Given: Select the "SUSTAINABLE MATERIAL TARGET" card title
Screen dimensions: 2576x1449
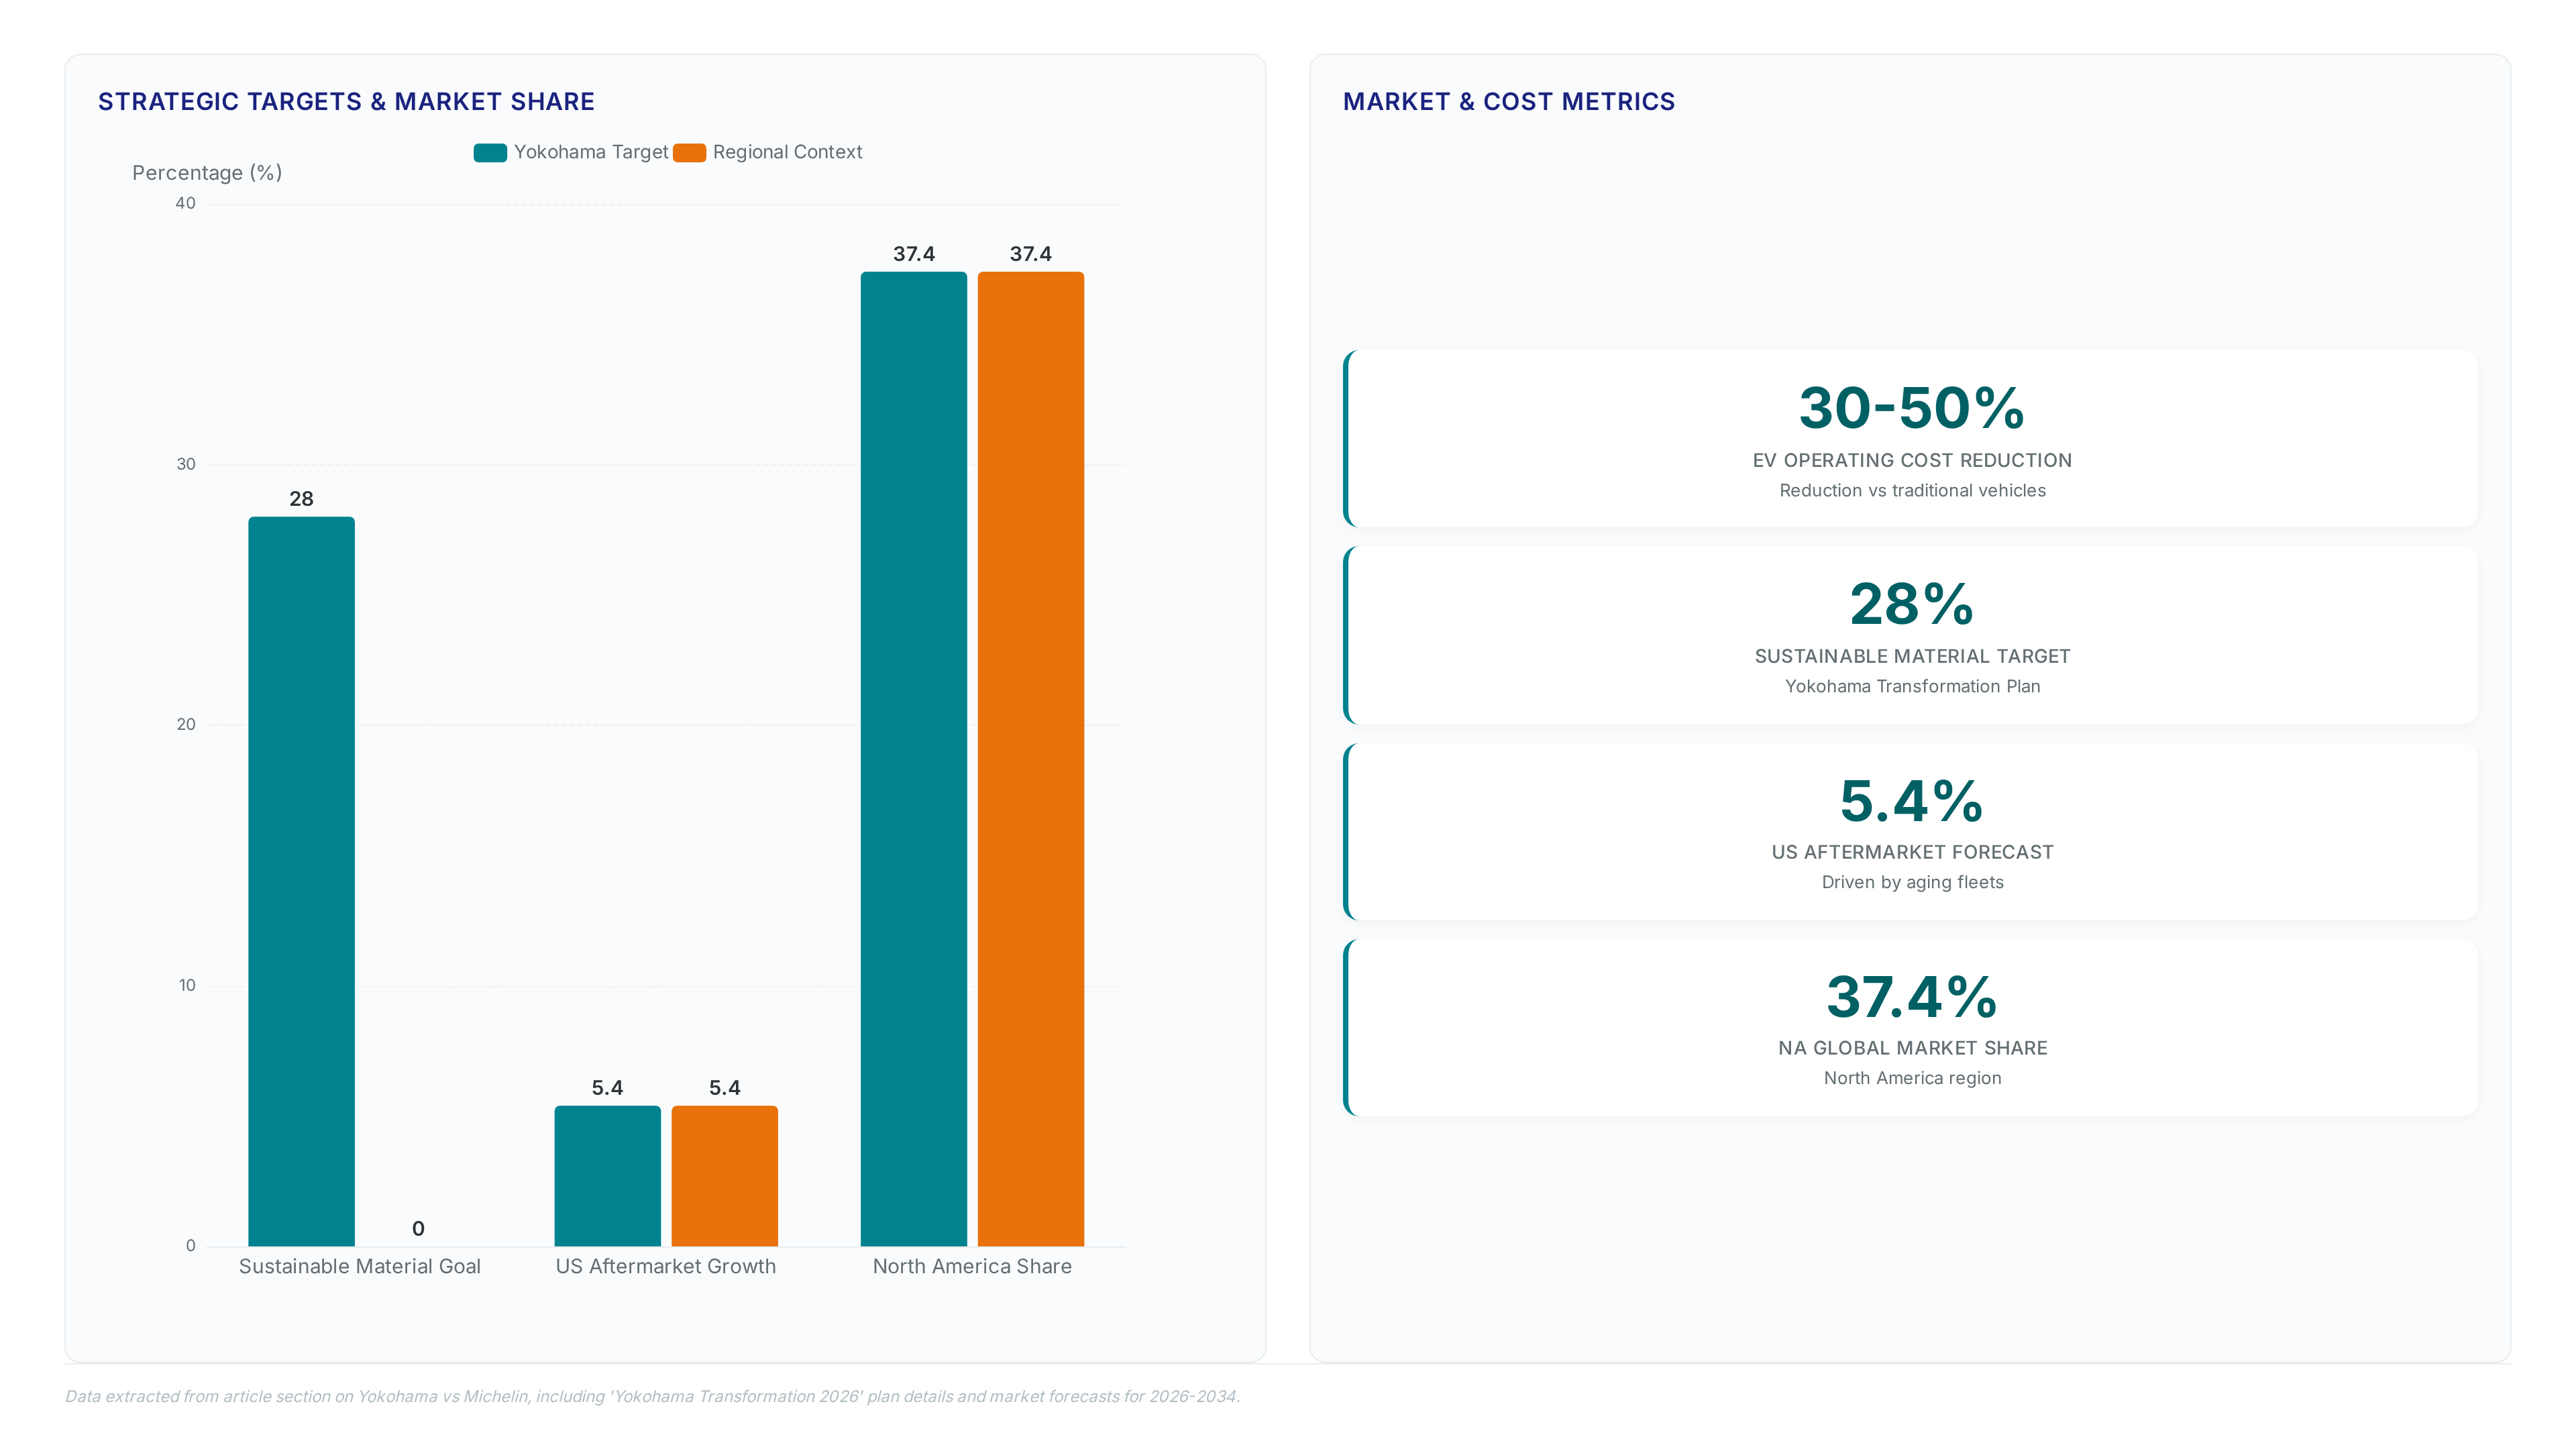Looking at the screenshot, I should click(x=1912, y=657).
